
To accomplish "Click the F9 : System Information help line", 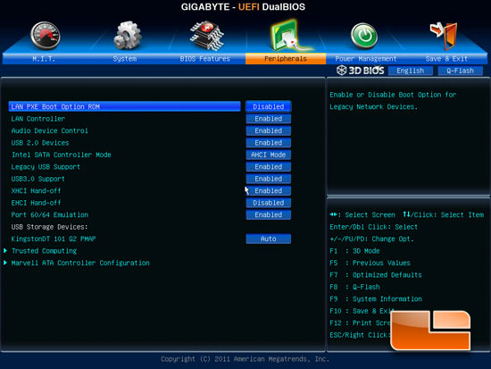I will pos(376,298).
